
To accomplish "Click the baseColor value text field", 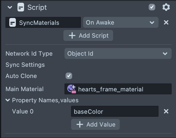I will click(x=115, y=112).
